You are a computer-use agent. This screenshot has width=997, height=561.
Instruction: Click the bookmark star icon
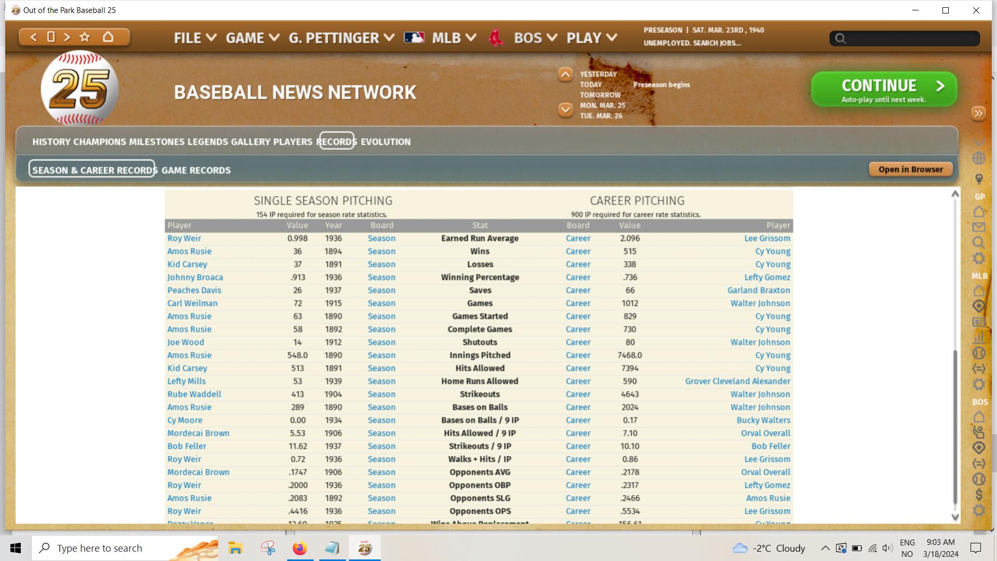coord(85,37)
